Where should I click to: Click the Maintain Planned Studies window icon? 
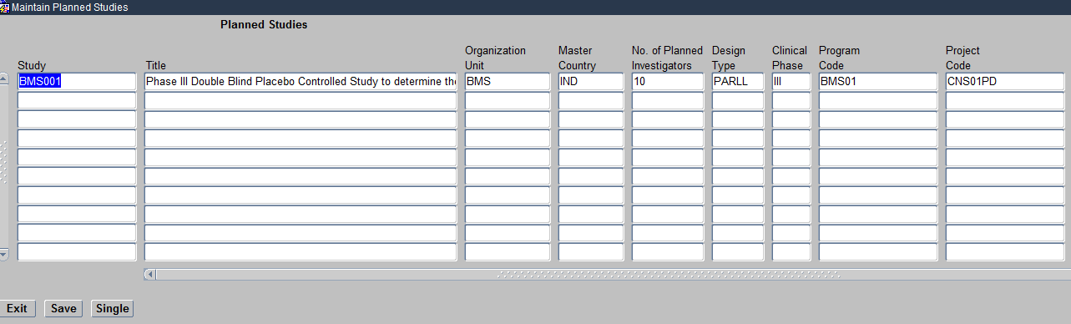tap(5, 7)
